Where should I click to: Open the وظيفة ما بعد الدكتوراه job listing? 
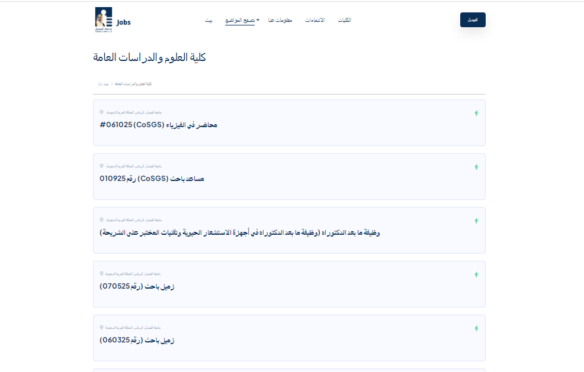tap(239, 232)
